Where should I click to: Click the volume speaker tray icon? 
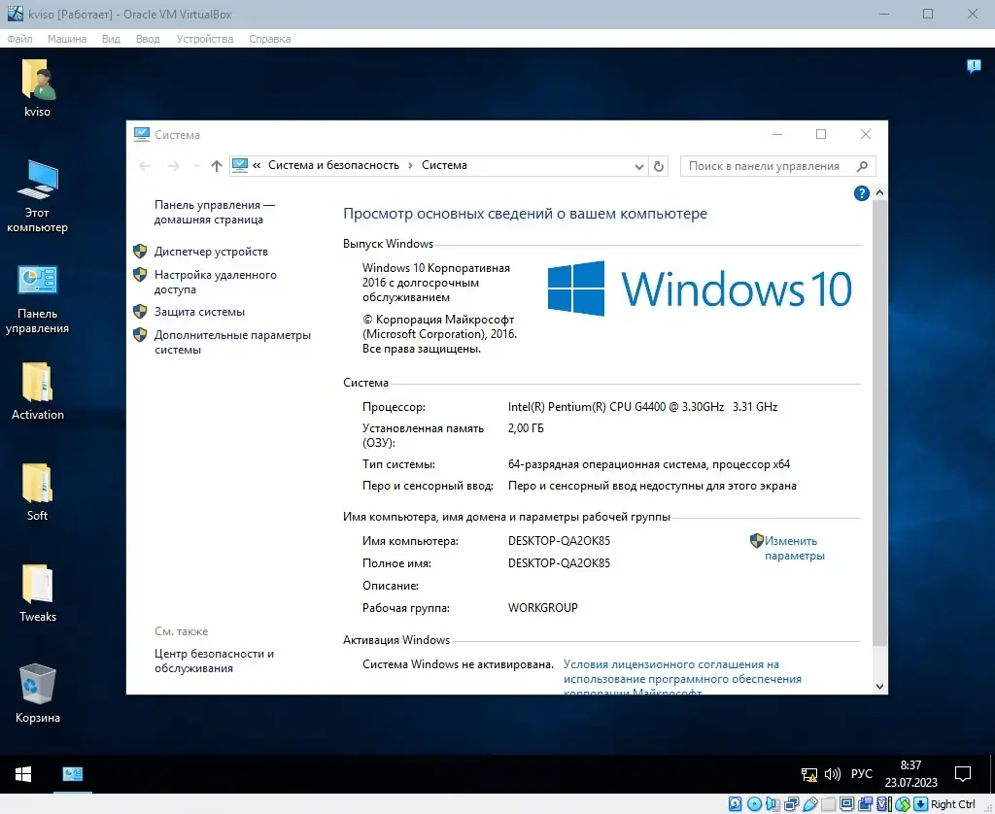pos(832,774)
